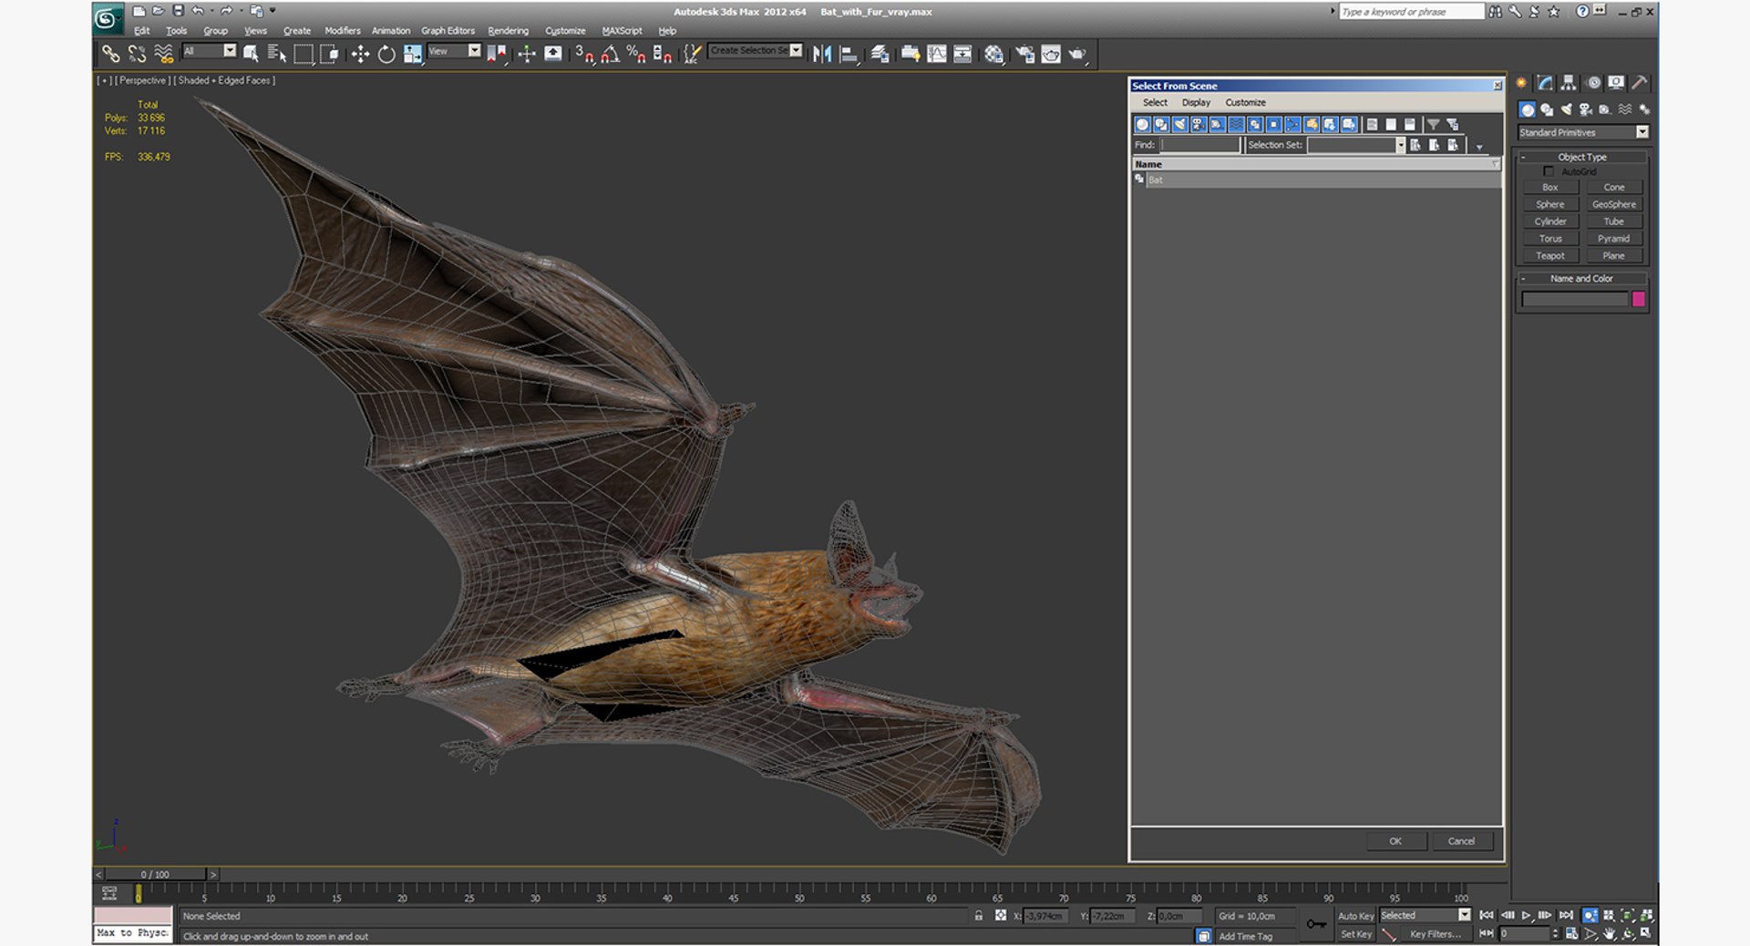Expand the Selection Set dropdown
The width and height of the screenshot is (1750, 946).
coord(1400,145)
